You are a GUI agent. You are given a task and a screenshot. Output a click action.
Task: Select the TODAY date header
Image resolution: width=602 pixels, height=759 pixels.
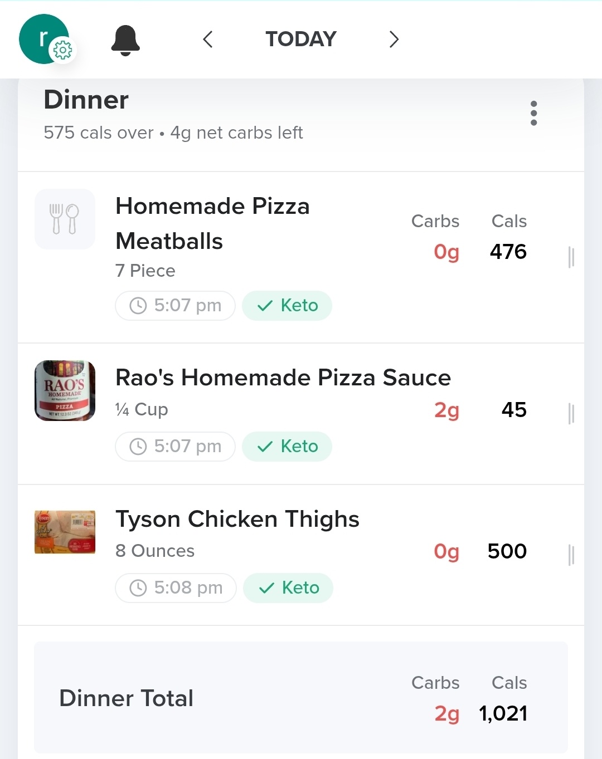click(301, 39)
